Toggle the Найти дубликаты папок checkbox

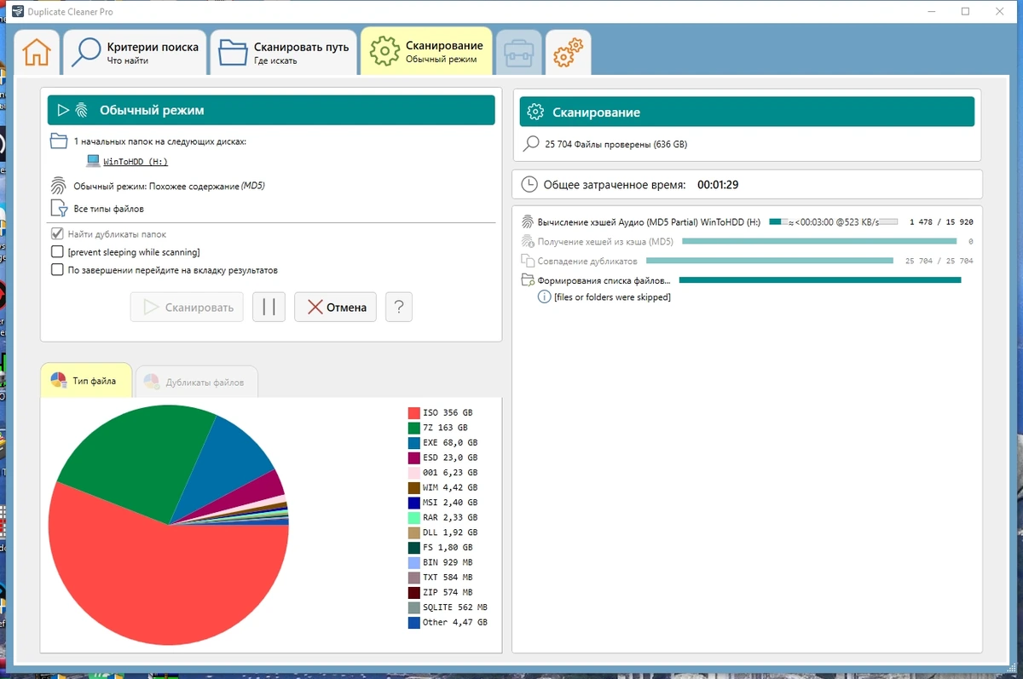58,234
